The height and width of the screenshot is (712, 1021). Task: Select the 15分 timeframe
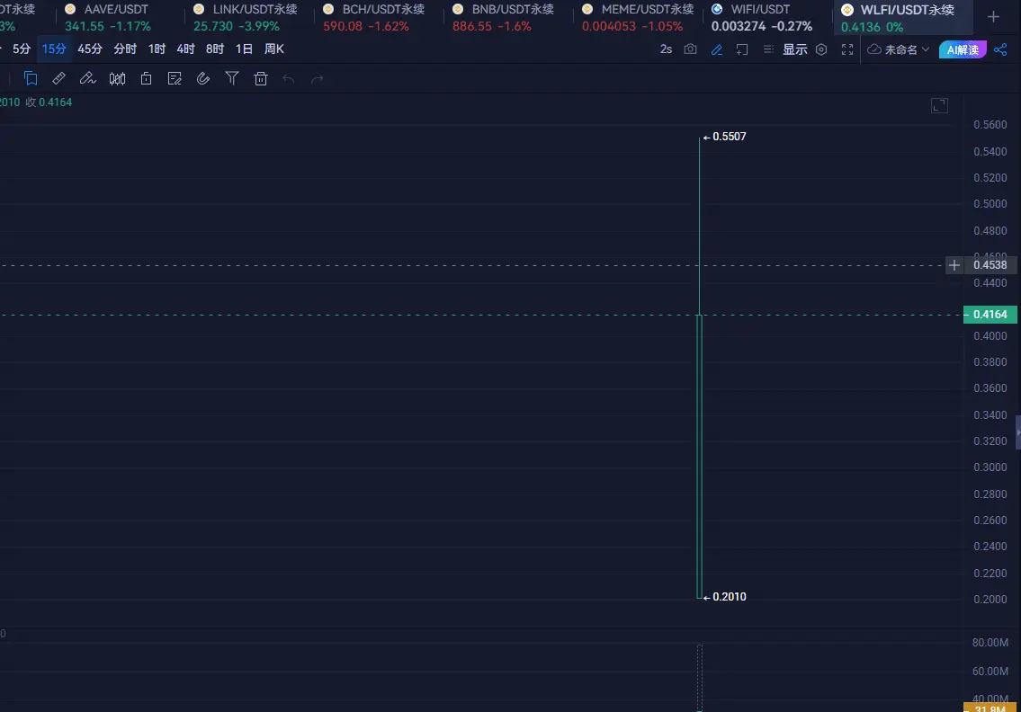[x=54, y=49]
